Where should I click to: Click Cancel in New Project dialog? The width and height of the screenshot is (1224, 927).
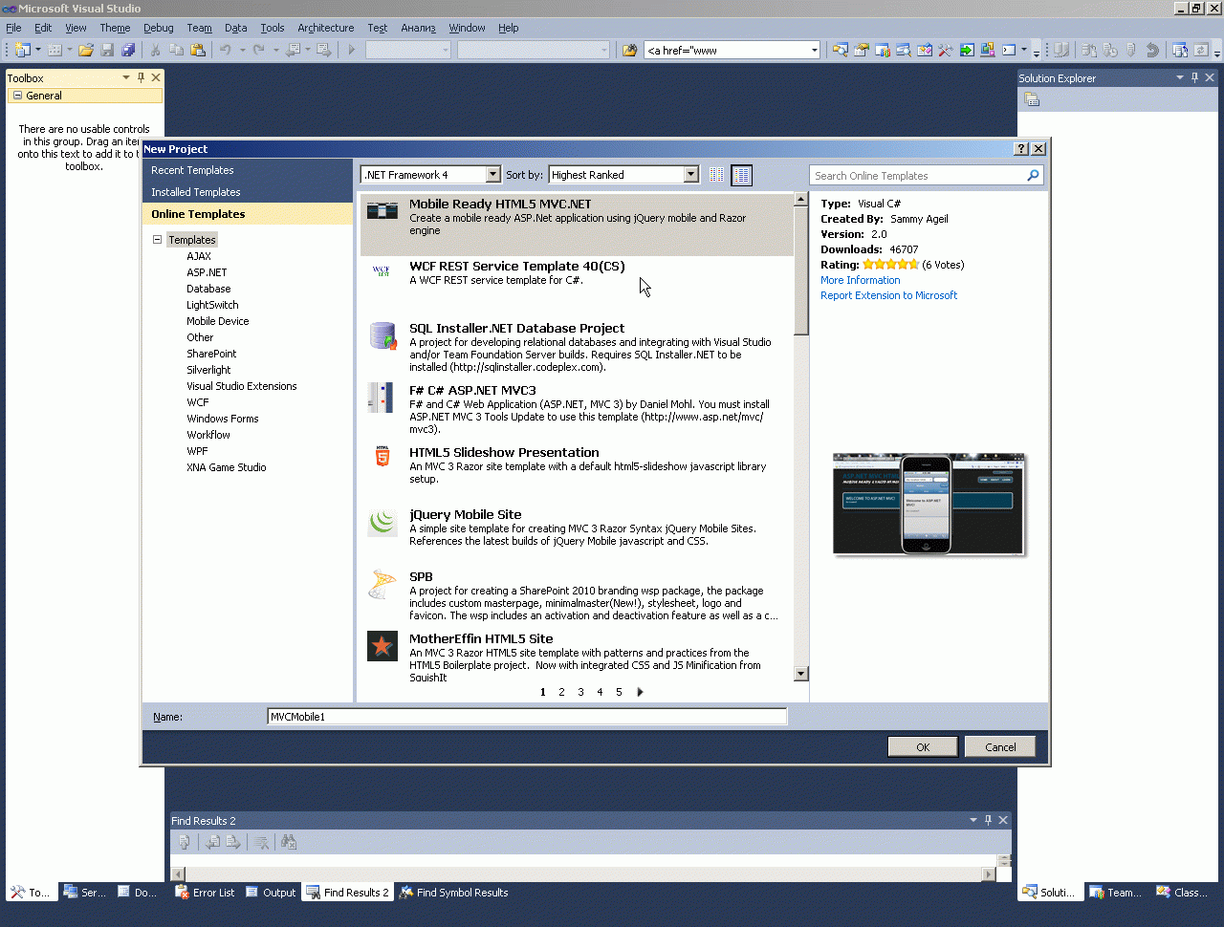point(1000,747)
